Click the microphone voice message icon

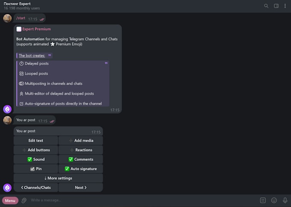click(x=285, y=200)
